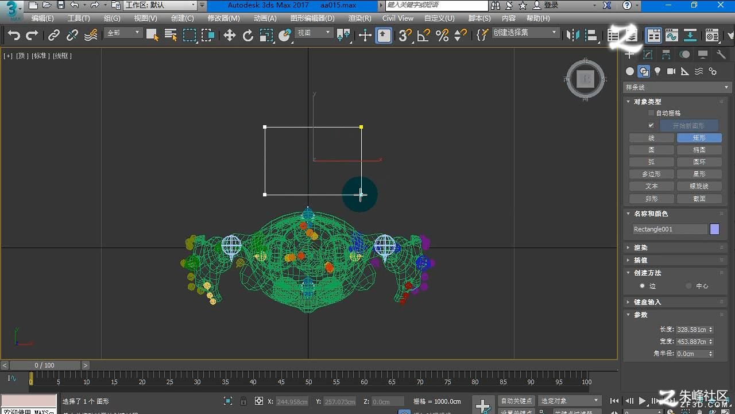This screenshot has height=414, width=735.
Task: Switch to Modify command panel tab
Action: pos(648,55)
